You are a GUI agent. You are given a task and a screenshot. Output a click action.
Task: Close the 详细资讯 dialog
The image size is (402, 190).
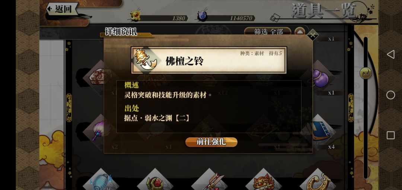313,35
